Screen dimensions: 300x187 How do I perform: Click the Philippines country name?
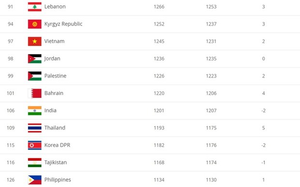(x=58, y=180)
